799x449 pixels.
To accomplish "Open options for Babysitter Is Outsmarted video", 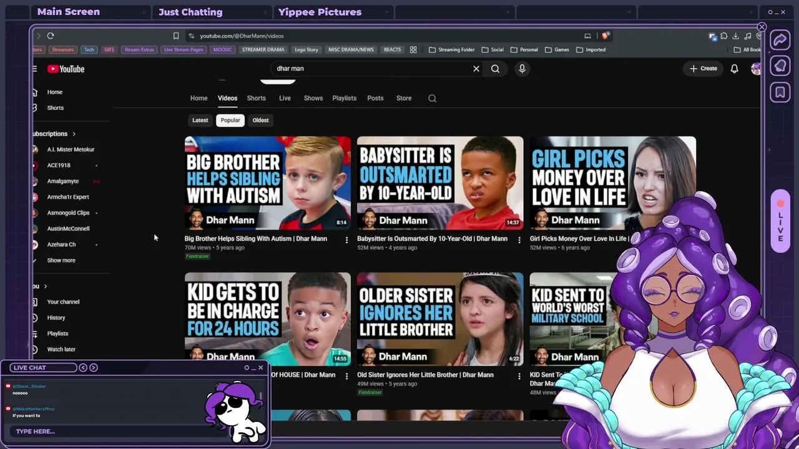I will point(519,240).
